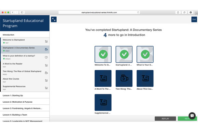Click video icon beside Startupland: A Documentary Series

(x=46, y=49)
